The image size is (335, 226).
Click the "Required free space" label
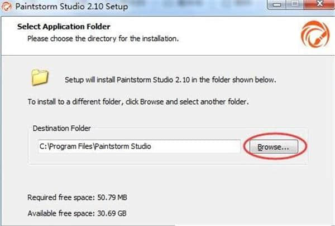tap(59, 198)
